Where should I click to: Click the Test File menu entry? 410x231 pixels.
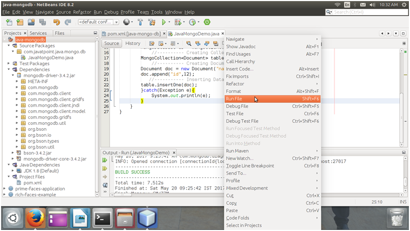272,114
